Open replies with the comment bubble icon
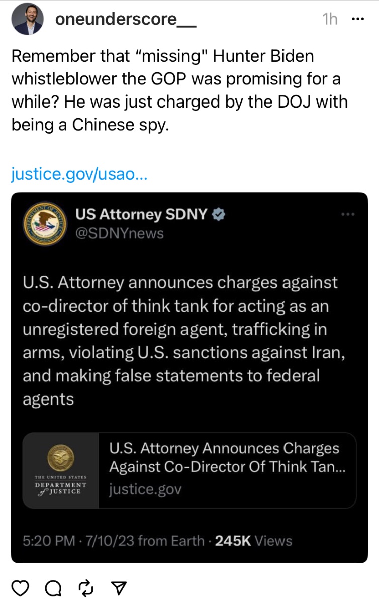Image resolution: width=379 pixels, height=603 pixels. [x=52, y=587]
